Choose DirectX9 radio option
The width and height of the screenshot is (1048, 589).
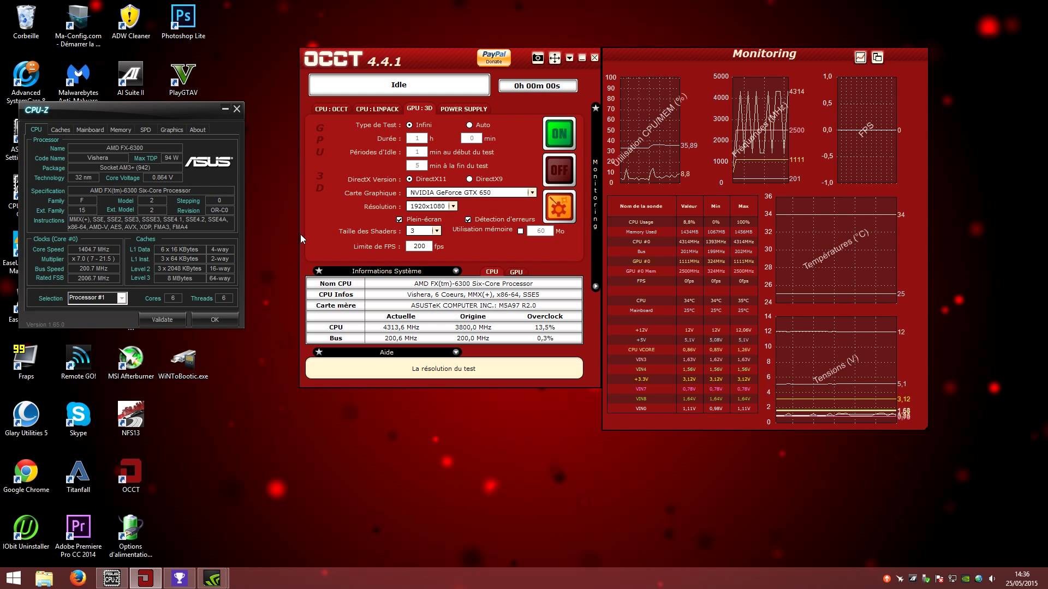469,179
